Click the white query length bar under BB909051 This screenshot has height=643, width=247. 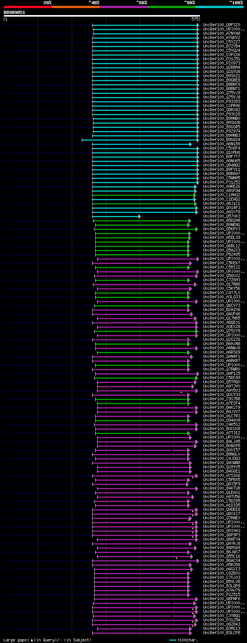pyautogui.click(x=102, y=16)
